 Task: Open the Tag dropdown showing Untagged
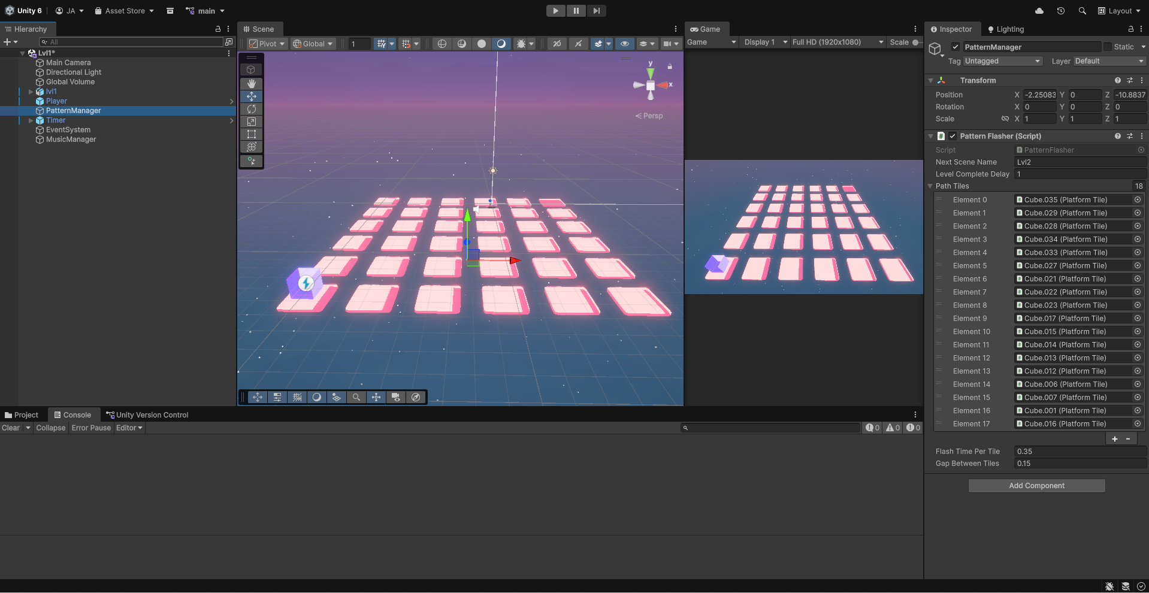point(1002,61)
